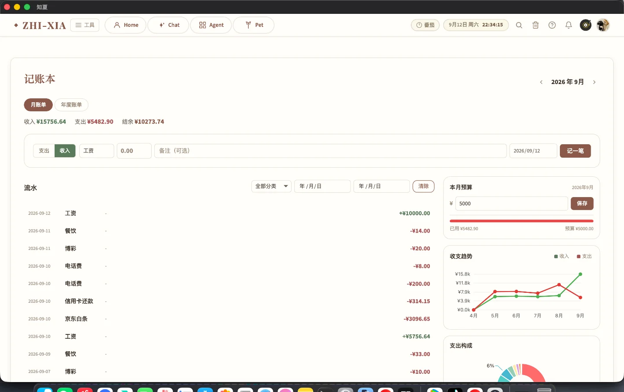This screenshot has height=392, width=624.
Task: Save budget with 保存 button
Action: [582, 204]
